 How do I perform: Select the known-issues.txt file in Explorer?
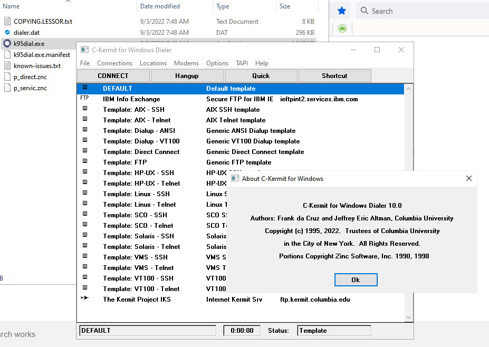(x=37, y=66)
